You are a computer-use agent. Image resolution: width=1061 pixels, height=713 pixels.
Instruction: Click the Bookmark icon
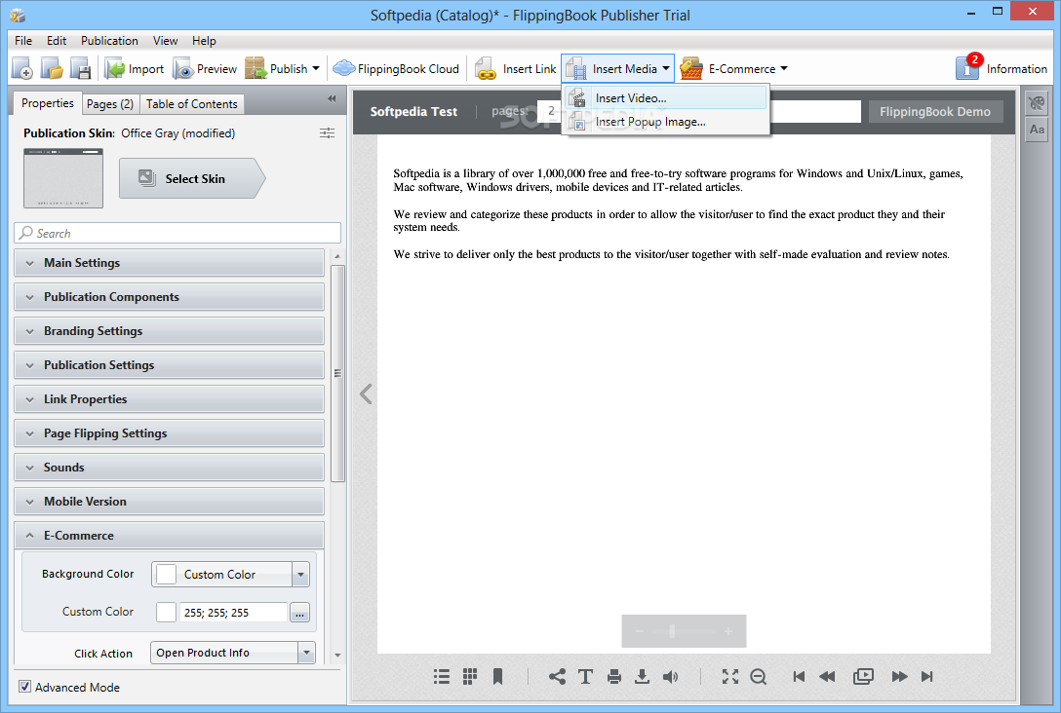click(x=497, y=677)
